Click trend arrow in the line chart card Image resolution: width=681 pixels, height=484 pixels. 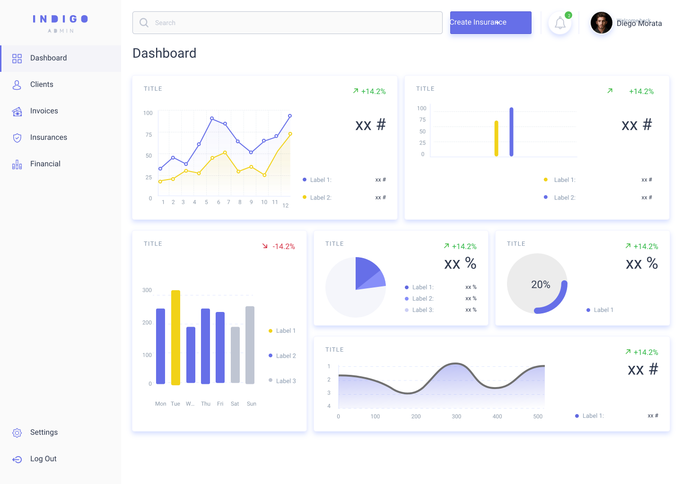pyautogui.click(x=356, y=91)
